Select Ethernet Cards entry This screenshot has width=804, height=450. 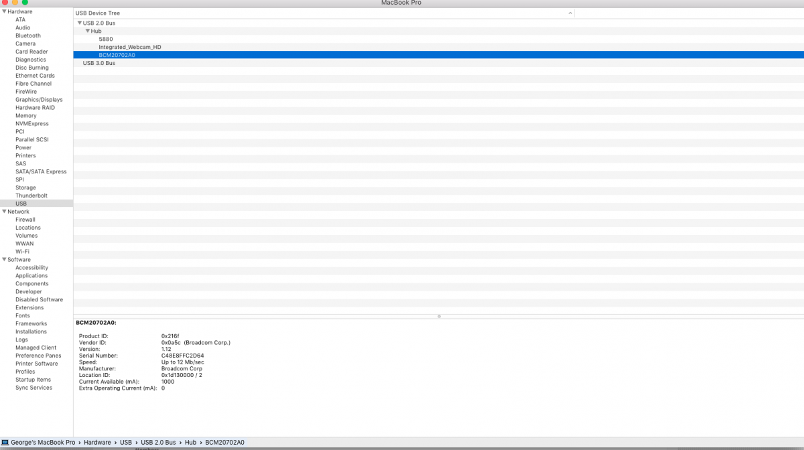point(35,76)
